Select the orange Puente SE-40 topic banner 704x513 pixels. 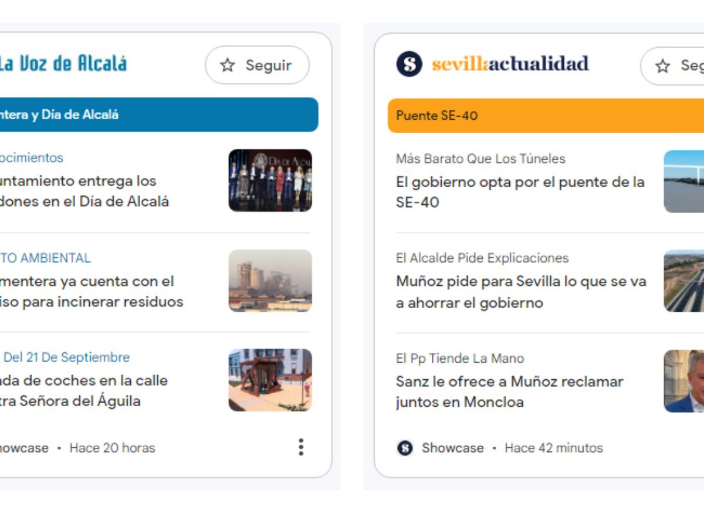click(x=546, y=116)
